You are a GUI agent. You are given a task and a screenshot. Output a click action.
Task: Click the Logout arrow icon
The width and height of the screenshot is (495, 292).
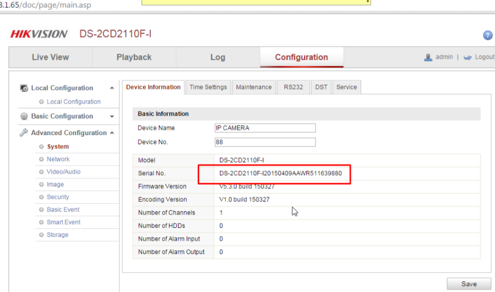pos(468,57)
